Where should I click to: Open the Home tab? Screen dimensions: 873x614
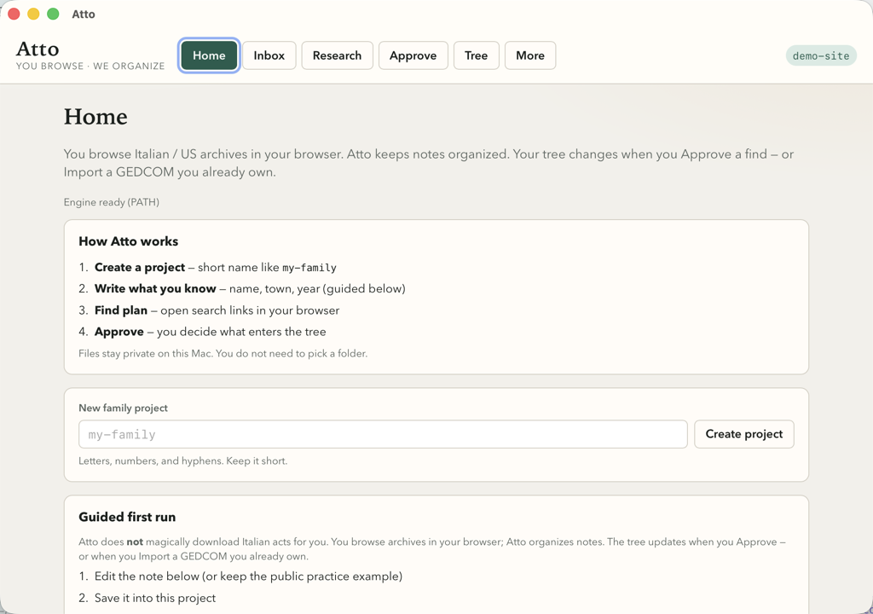[x=209, y=55]
